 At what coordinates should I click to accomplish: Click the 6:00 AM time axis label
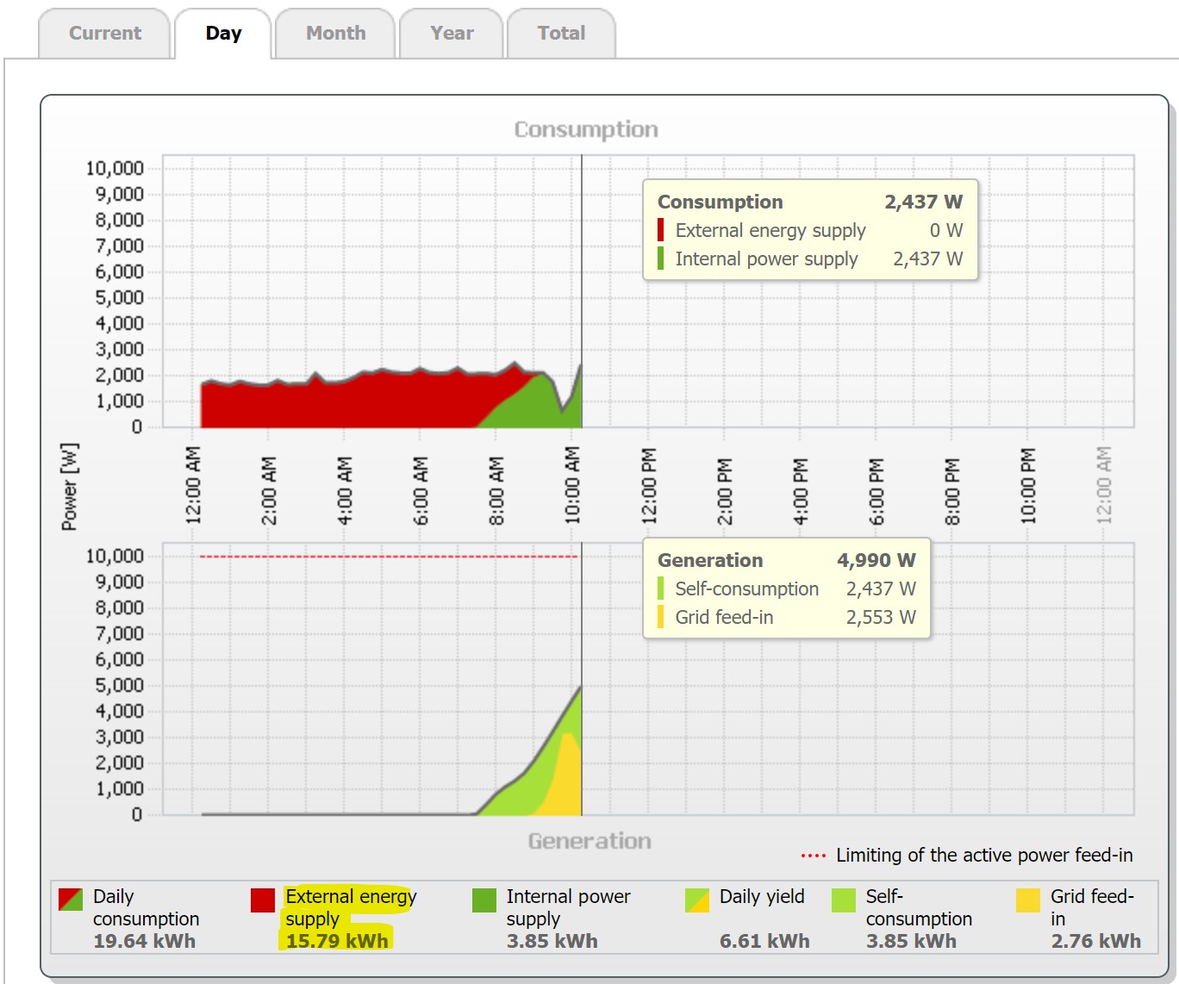point(421,490)
